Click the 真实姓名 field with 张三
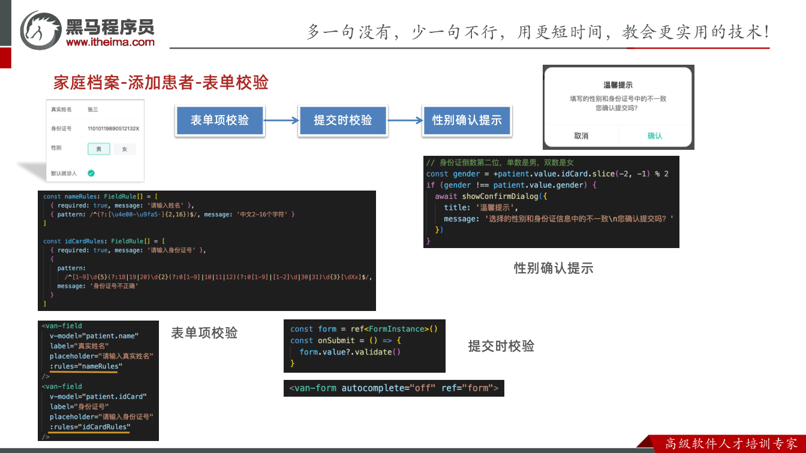806x453 pixels. pyautogui.click(x=95, y=110)
